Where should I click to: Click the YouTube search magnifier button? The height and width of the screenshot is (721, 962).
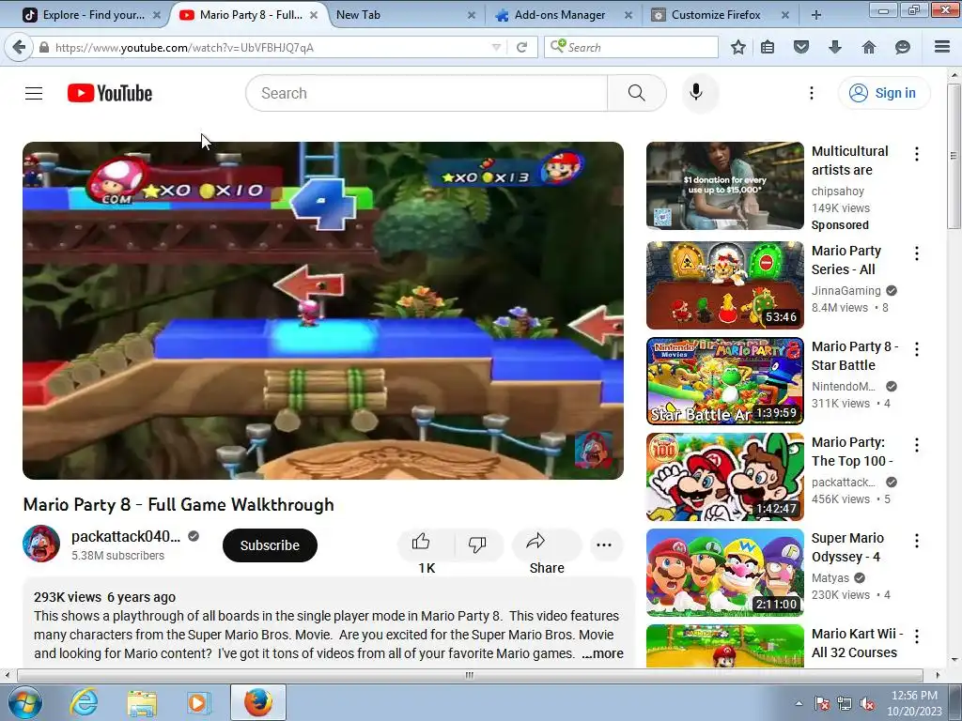(636, 93)
